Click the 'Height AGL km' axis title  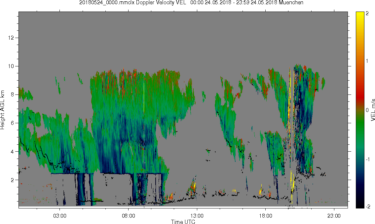click(x=2, y=110)
